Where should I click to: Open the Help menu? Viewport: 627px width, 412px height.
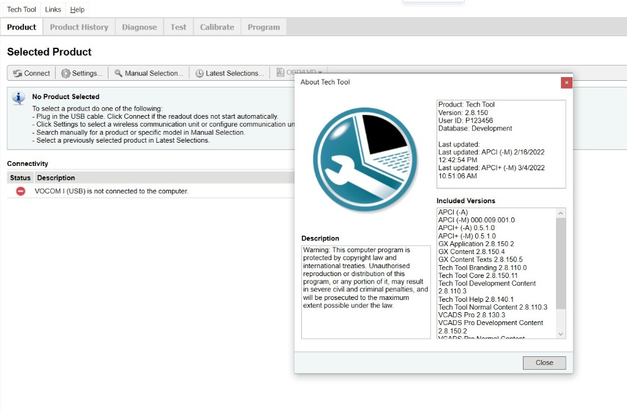click(77, 9)
